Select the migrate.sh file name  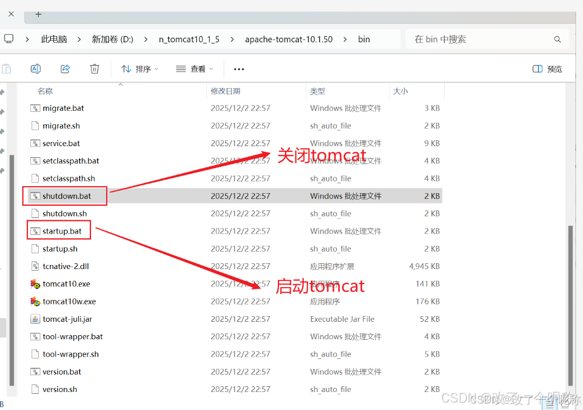[x=61, y=126]
